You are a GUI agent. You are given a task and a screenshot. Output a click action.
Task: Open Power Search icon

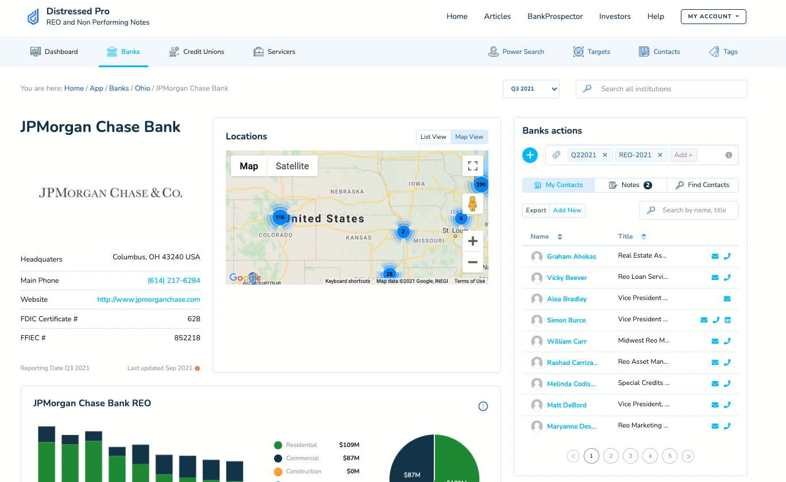click(x=493, y=52)
